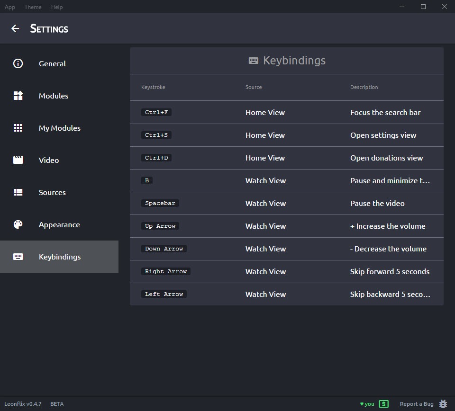Click Watch View in the Spacebar row
Screen dimensions: 455x411
265,204
